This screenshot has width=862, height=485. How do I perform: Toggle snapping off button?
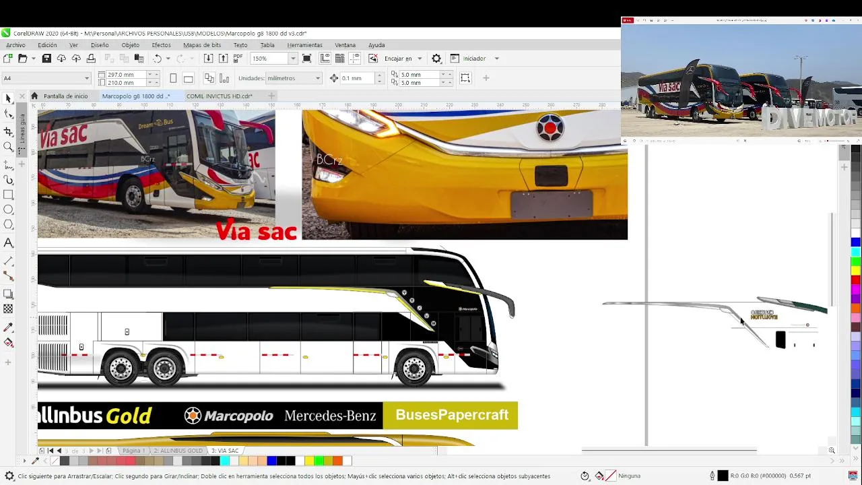pyautogui.click(x=372, y=59)
